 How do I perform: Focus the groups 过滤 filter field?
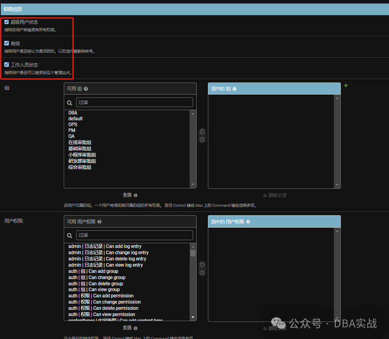[x=134, y=102]
